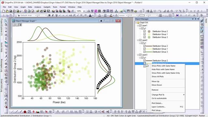Uncheck Layer2 Distribution Group 1 line plot
The width and height of the screenshot is (208, 117).
(x=144, y=49)
